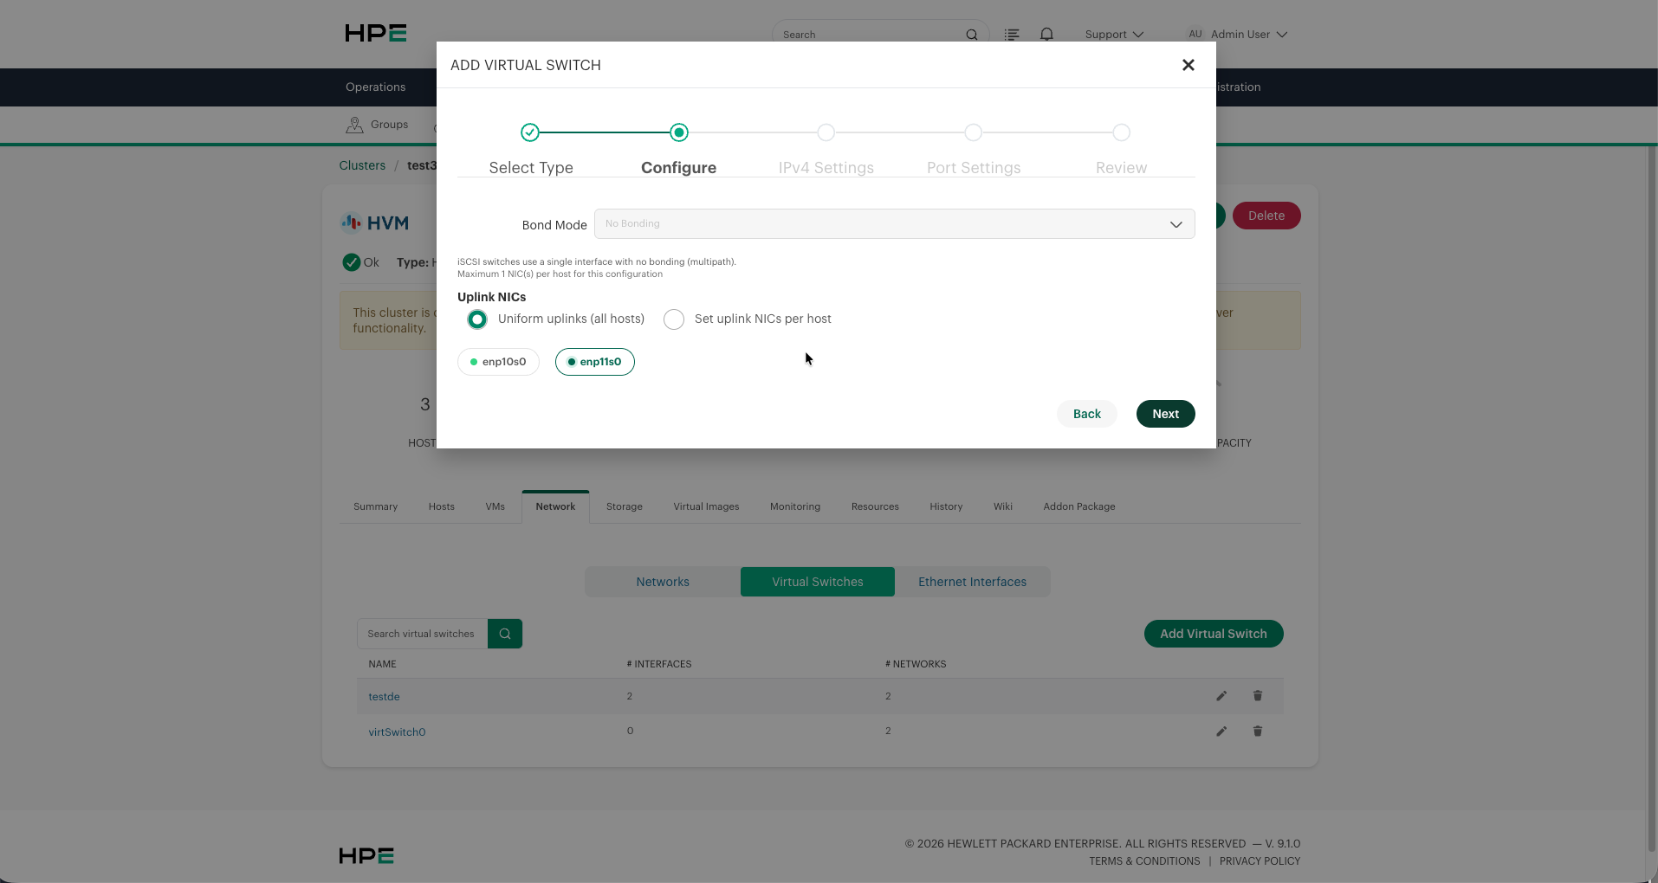The height and width of the screenshot is (883, 1658).
Task: Select Set uplink NICs per host radio
Action: pyautogui.click(x=674, y=319)
